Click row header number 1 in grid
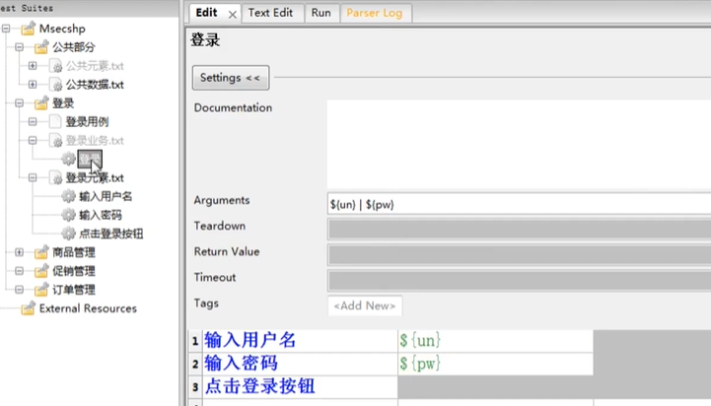Image resolution: width=711 pixels, height=406 pixels. [x=195, y=341]
